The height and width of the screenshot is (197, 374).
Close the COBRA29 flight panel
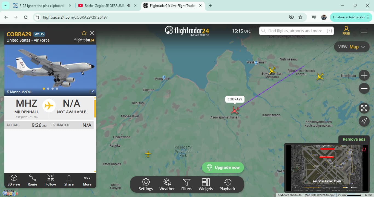pyautogui.click(x=92, y=33)
